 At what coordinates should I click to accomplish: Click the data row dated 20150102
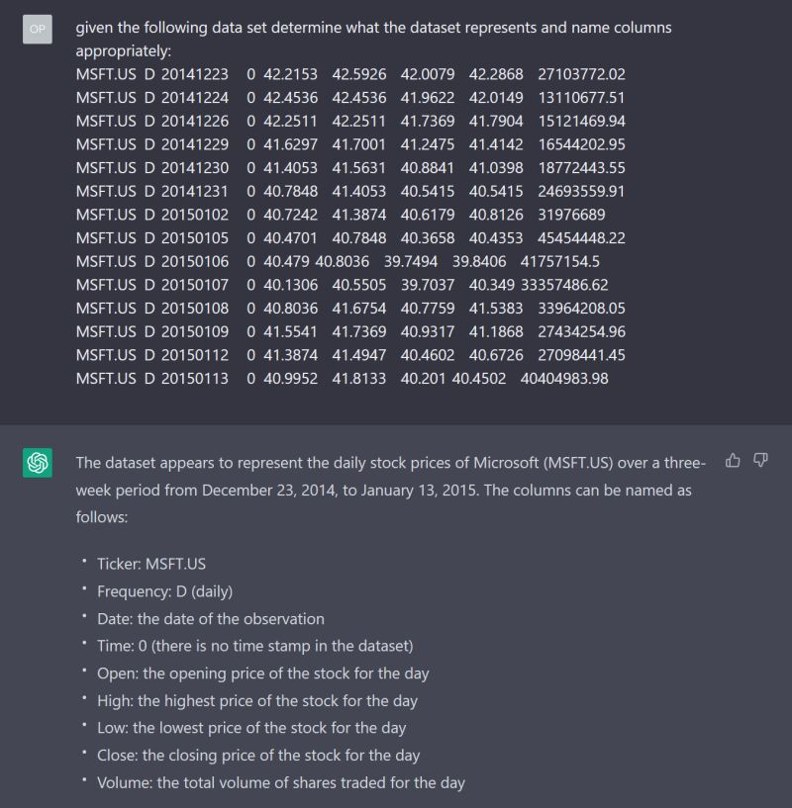(341, 215)
